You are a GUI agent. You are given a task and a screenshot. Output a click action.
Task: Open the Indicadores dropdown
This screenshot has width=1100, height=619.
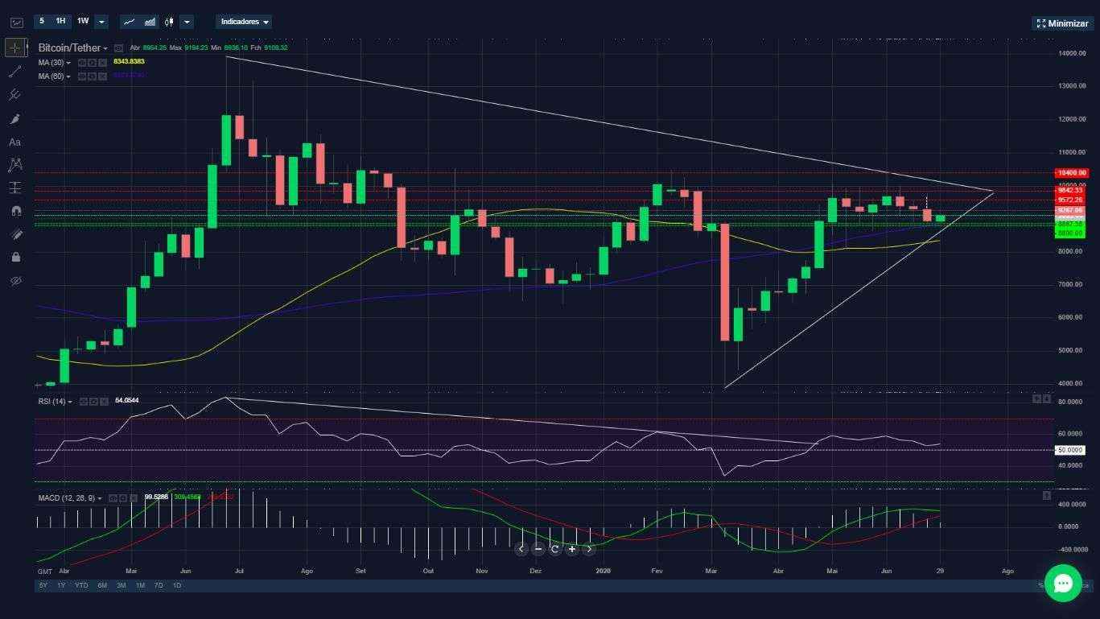tap(245, 22)
